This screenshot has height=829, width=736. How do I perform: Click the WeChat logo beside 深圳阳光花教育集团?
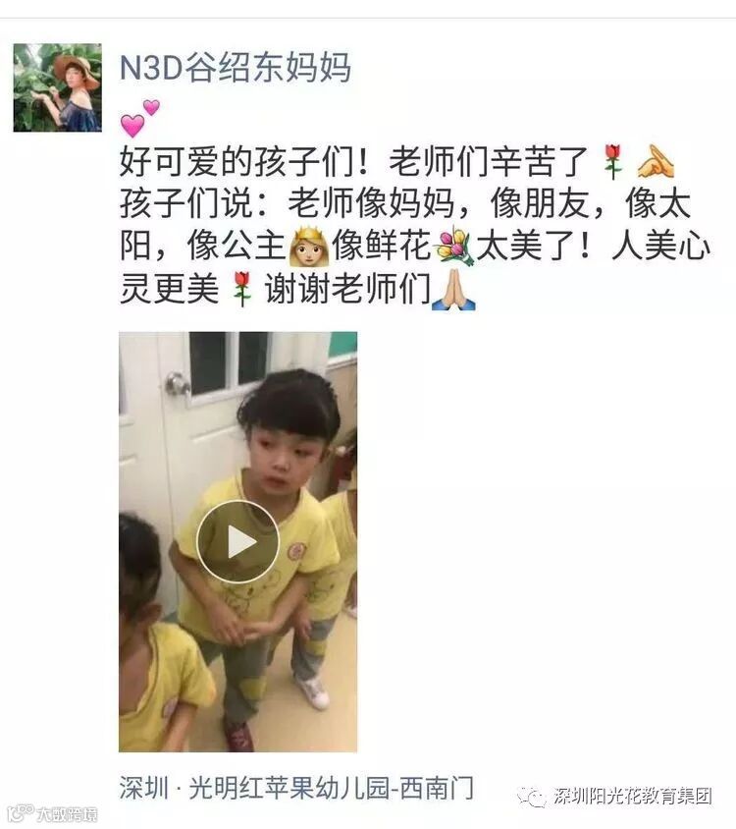[532, 796]
